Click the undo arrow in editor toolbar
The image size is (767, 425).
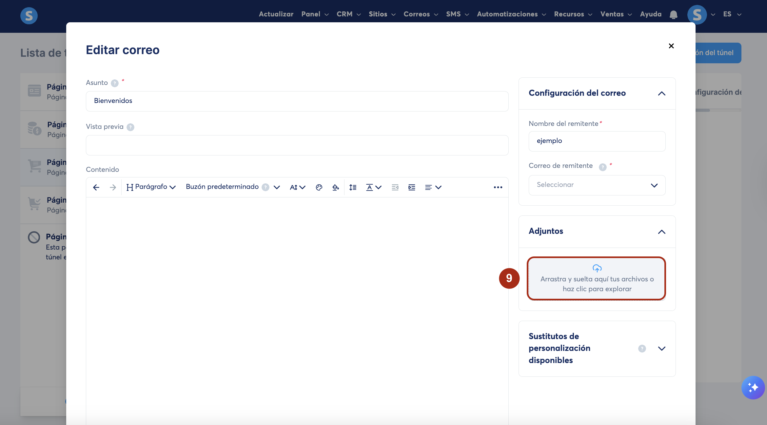pyautogui.click(x=96, y=187)
